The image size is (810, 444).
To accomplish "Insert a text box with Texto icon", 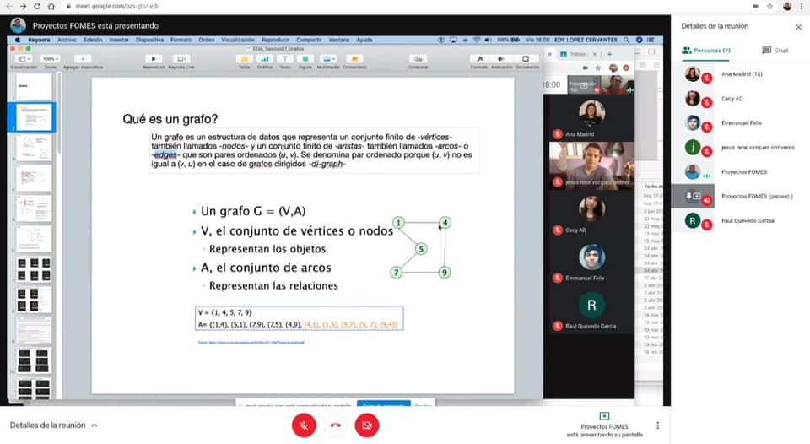I will [x=284, y=59].
